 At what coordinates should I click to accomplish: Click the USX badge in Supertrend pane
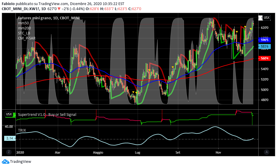9,114
